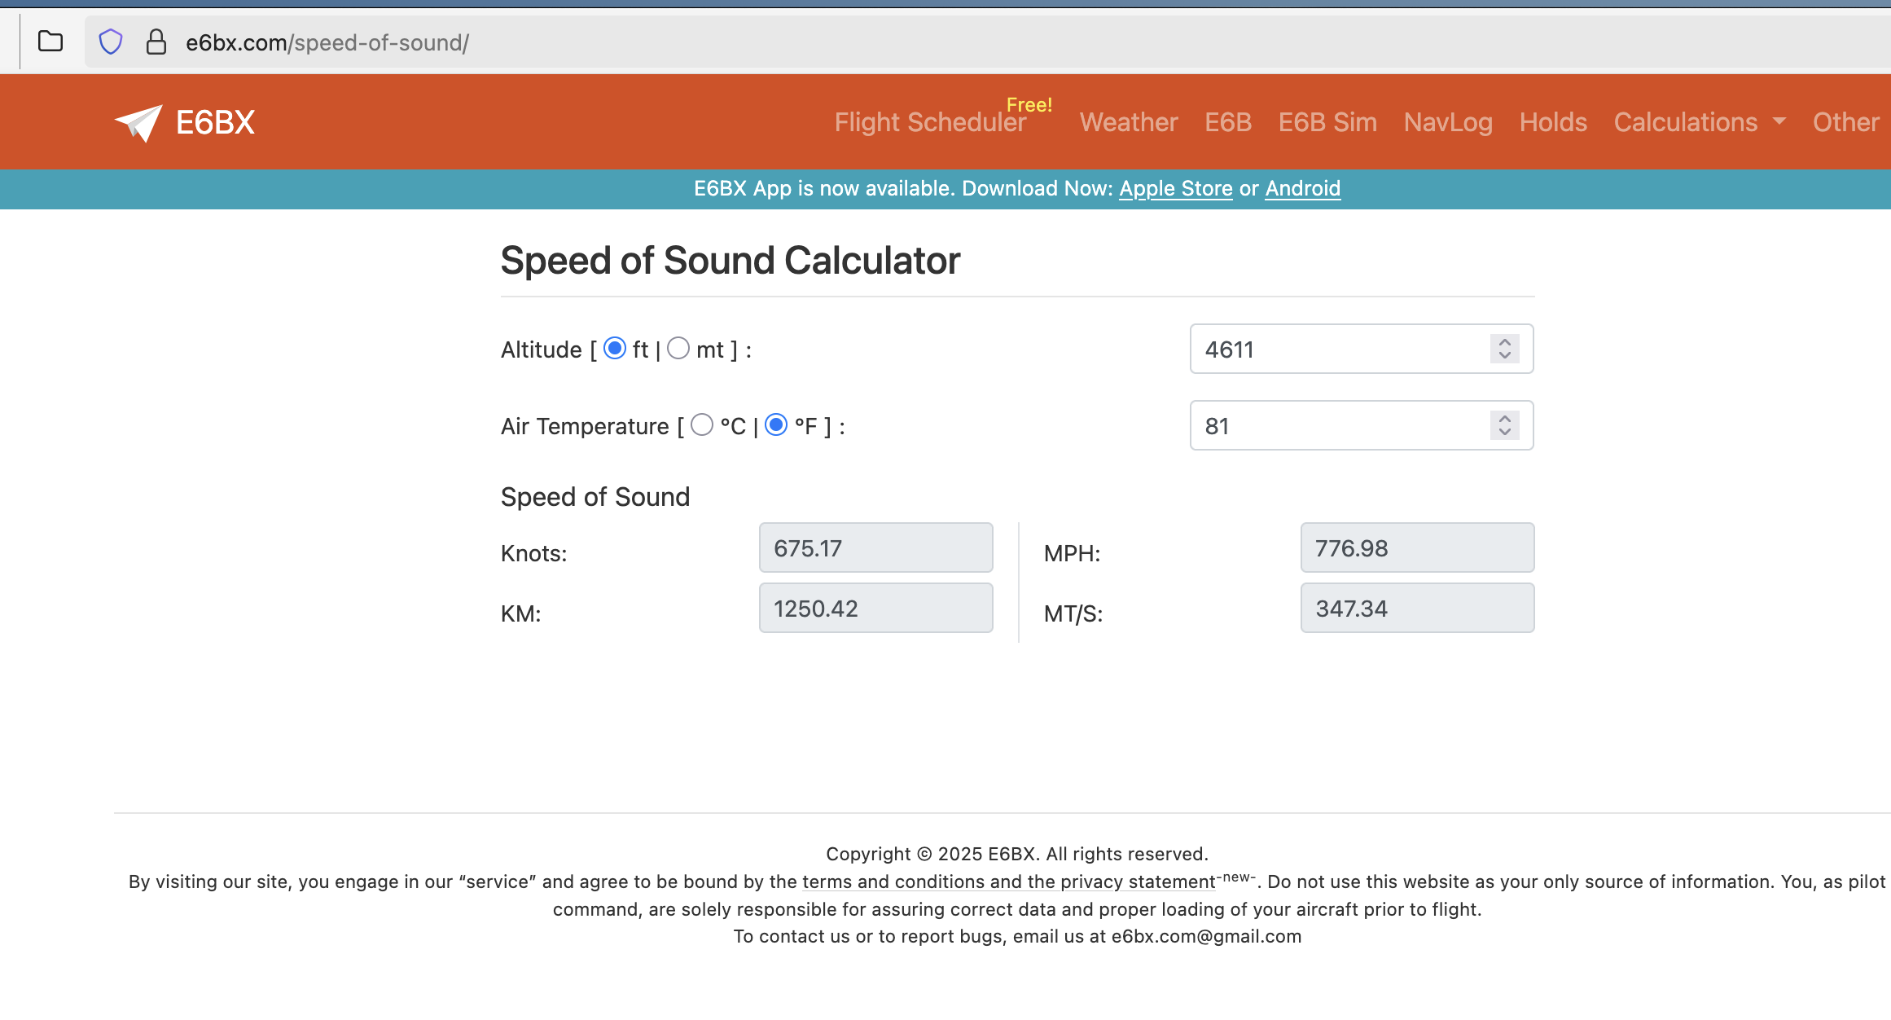The height and width of the screenshot is (1020, 1891).
Task: Click the folder icon in the browser toolbar
Action: [x=50, y=42]
